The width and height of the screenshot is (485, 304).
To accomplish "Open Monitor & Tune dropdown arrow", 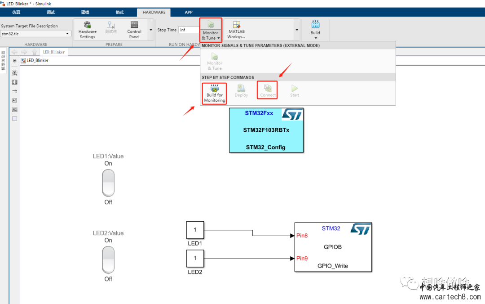I will click(x=218, y=38).
